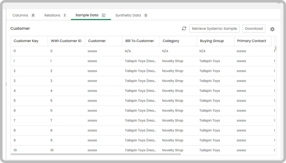Click the Relations tab count badge 1
The height and width of the screenshot is (163, 286).
65,15
